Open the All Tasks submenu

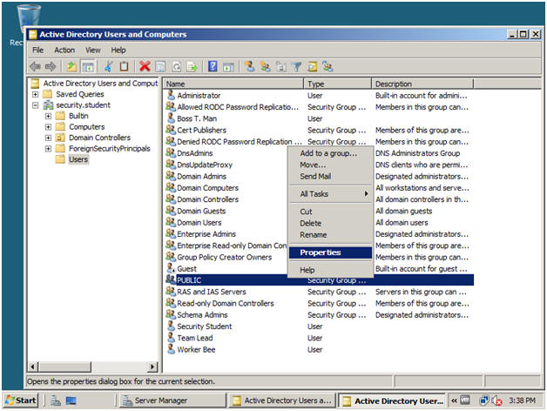point(330,193)
